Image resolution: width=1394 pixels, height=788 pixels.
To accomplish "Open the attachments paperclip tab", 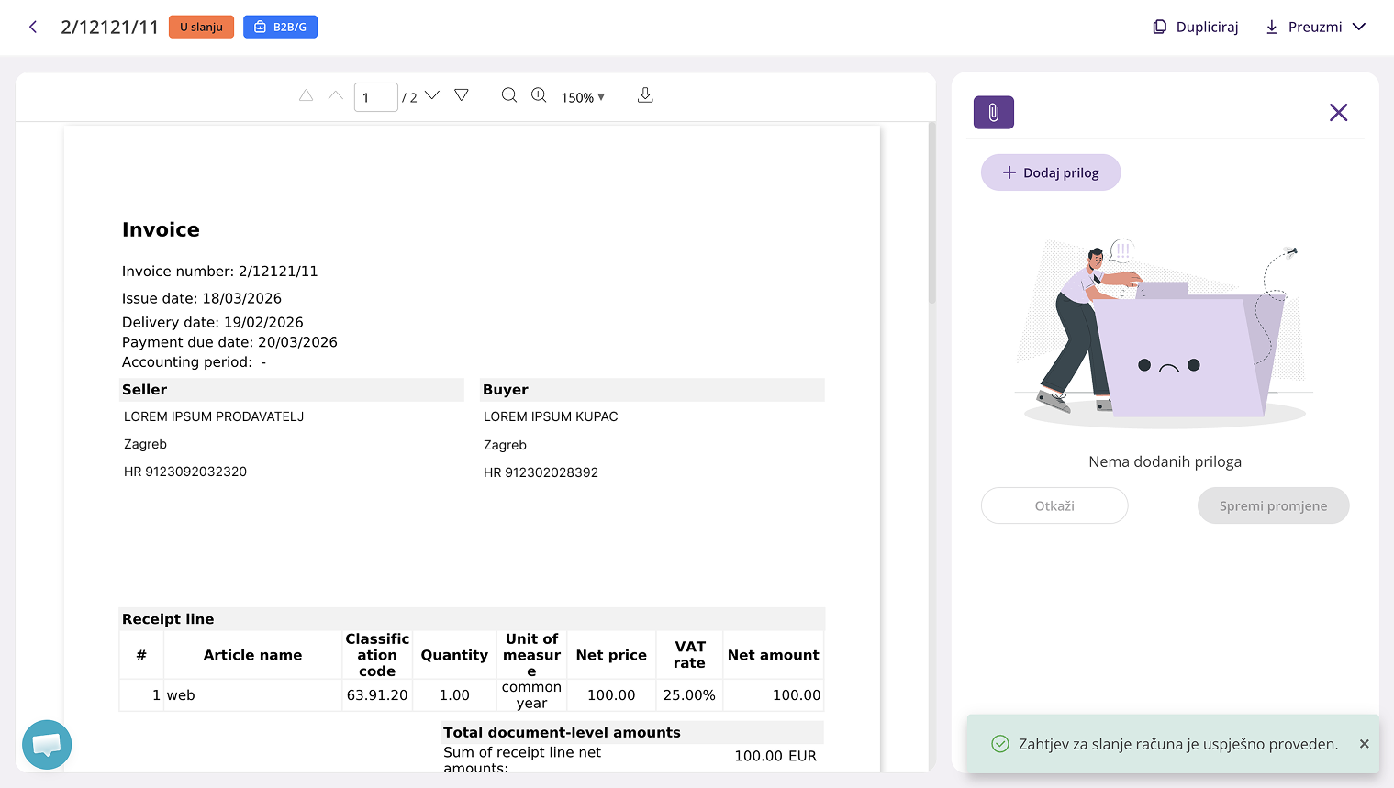I will coord(993,112).
